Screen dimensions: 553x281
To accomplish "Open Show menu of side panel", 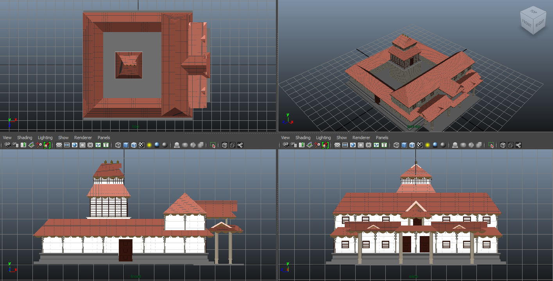I will pos(342,138).
